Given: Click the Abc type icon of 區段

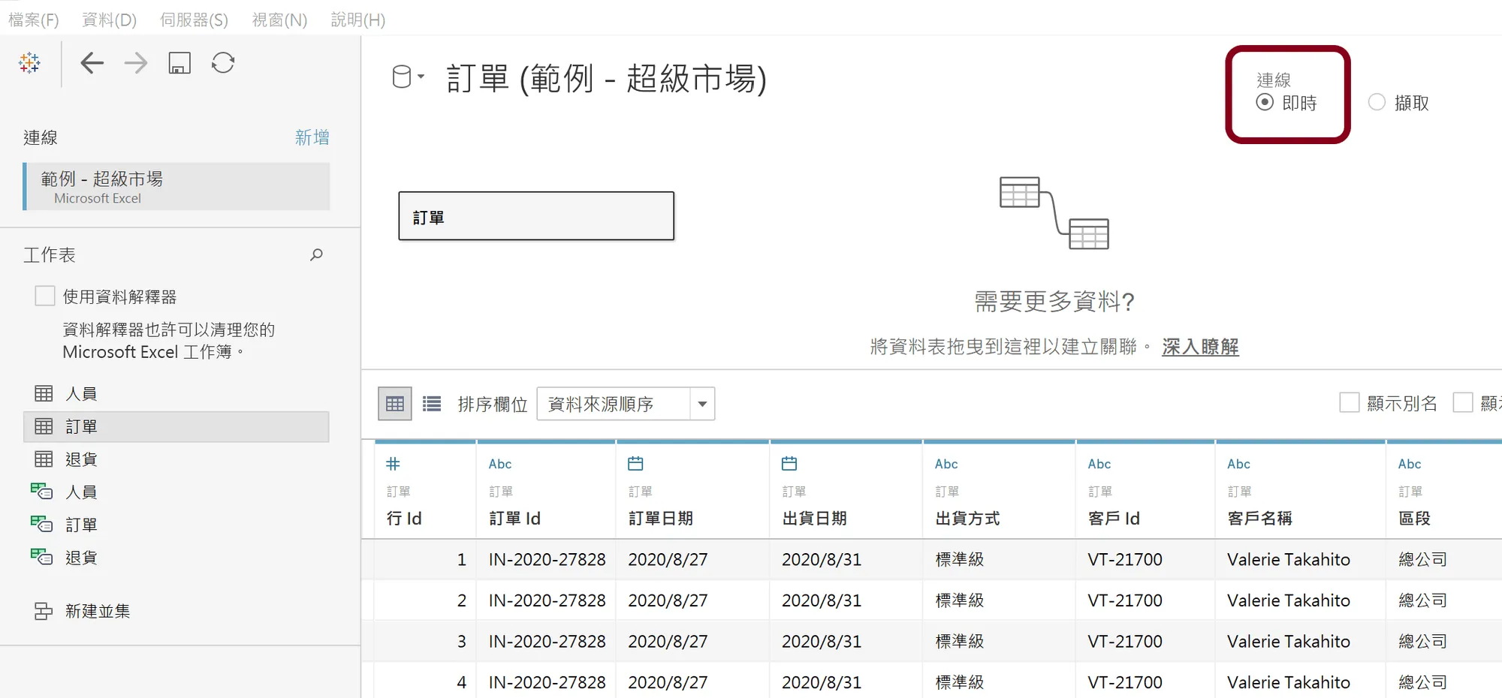Looking at the screenshot, I should pyautogui.click(x=1410, y=464).
